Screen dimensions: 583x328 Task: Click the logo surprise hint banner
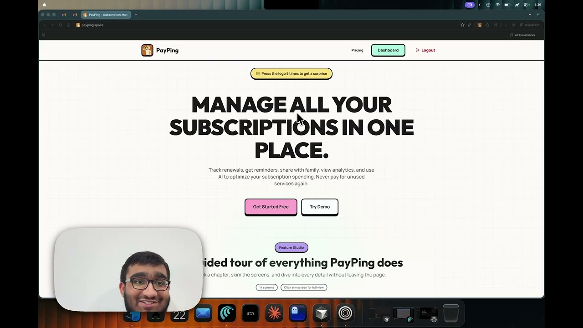pos(291,73)
